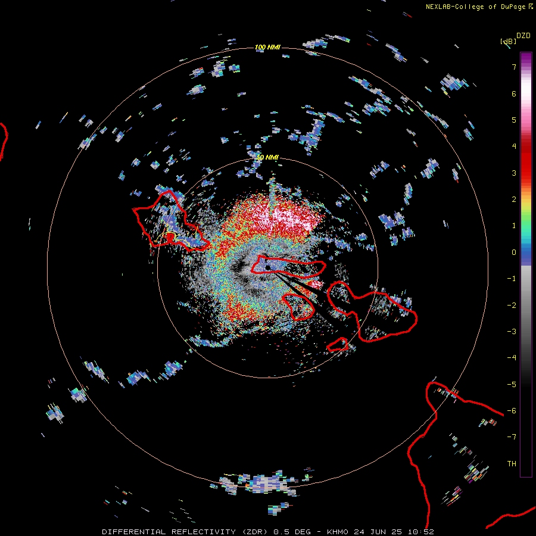Click the -5 value on color scale
The width and height of the screenshot is (536, 536).
coord(512,385)
